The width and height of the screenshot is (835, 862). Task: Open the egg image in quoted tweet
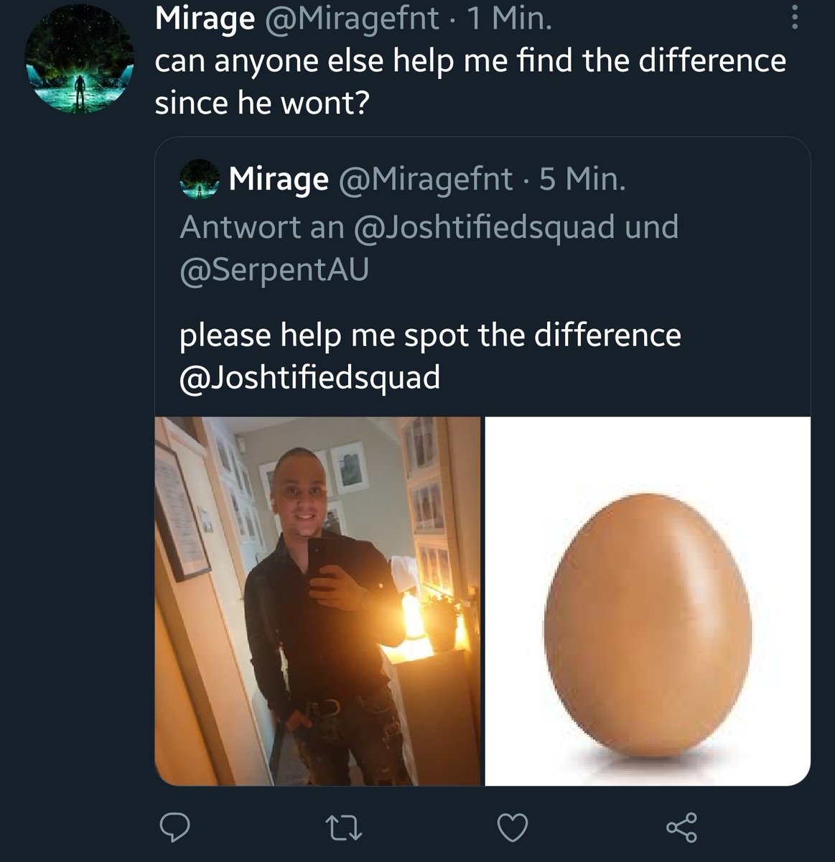(x=648, y=601)
